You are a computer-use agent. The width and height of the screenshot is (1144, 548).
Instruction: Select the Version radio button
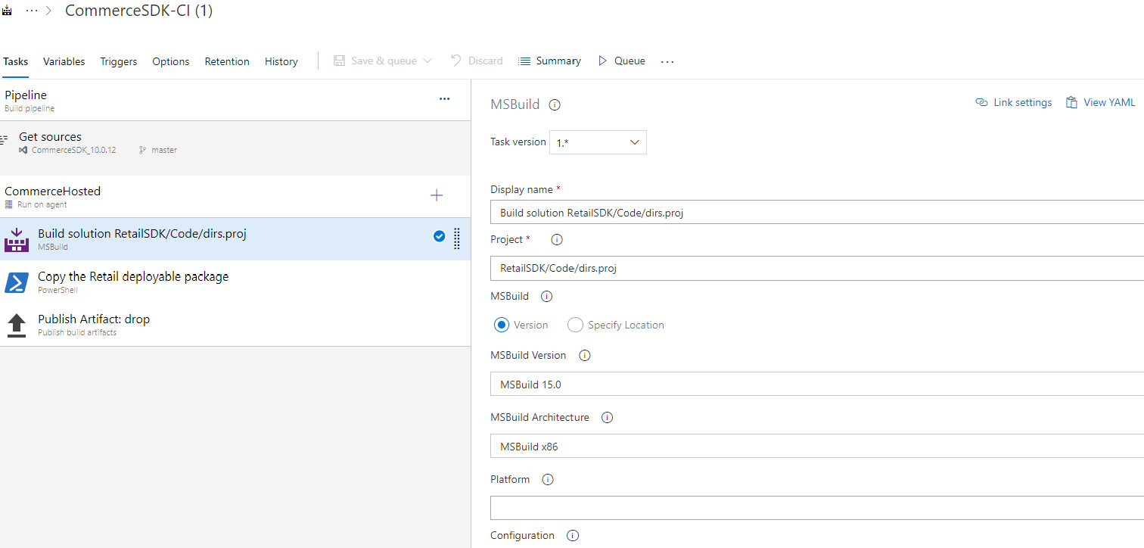coord(501,325)
